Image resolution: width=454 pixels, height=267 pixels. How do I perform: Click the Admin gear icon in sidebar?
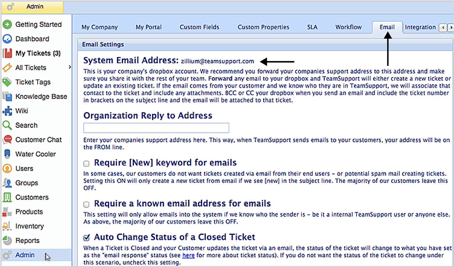point(7,255)
